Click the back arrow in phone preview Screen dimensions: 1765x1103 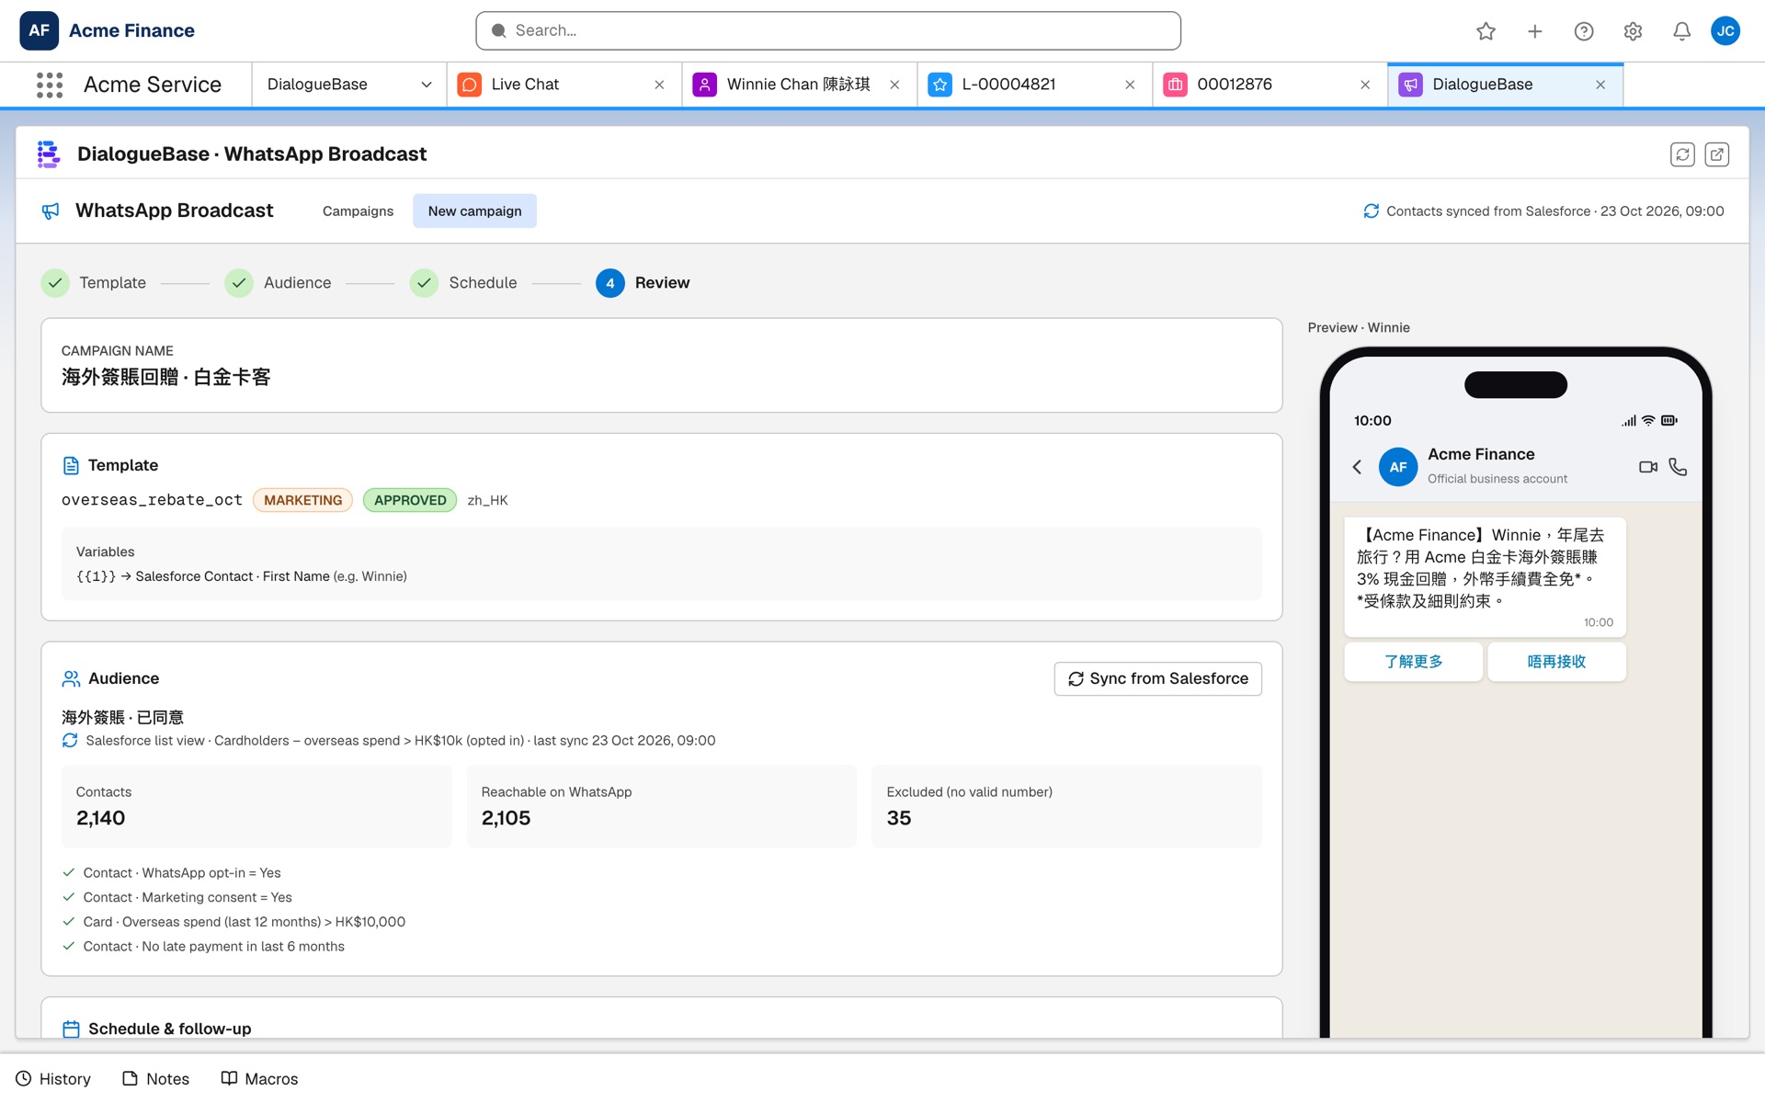(x=1357, y=467)
